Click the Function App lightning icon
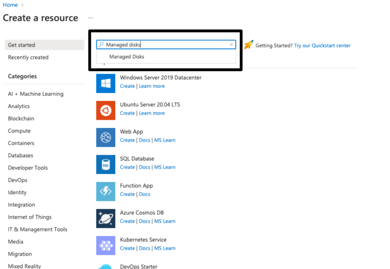The width and height of the screenshot is (390, 269). coord(106,191)
